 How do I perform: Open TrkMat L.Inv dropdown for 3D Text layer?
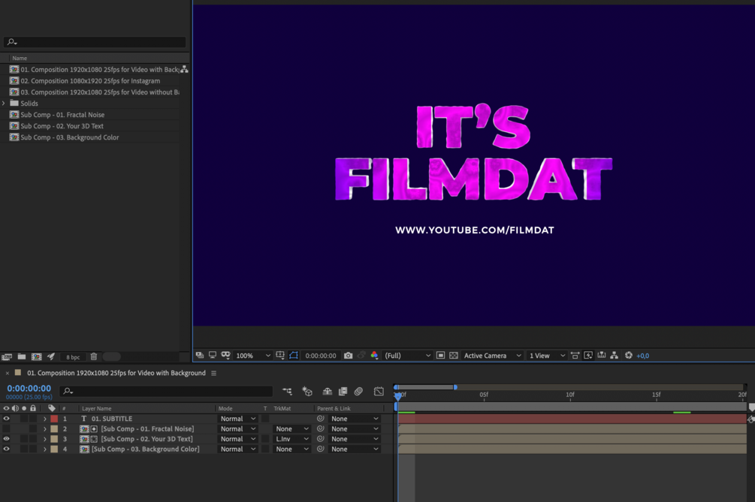point(291,439)
